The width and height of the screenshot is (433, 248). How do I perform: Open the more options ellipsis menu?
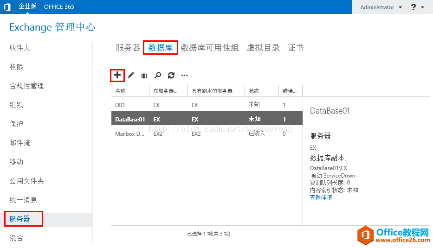(184, 75)
